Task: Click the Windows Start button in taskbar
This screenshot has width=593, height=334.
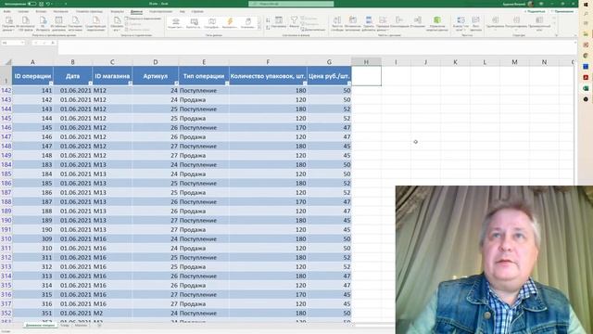Action: pyautogui.click(x=586, y=4)
